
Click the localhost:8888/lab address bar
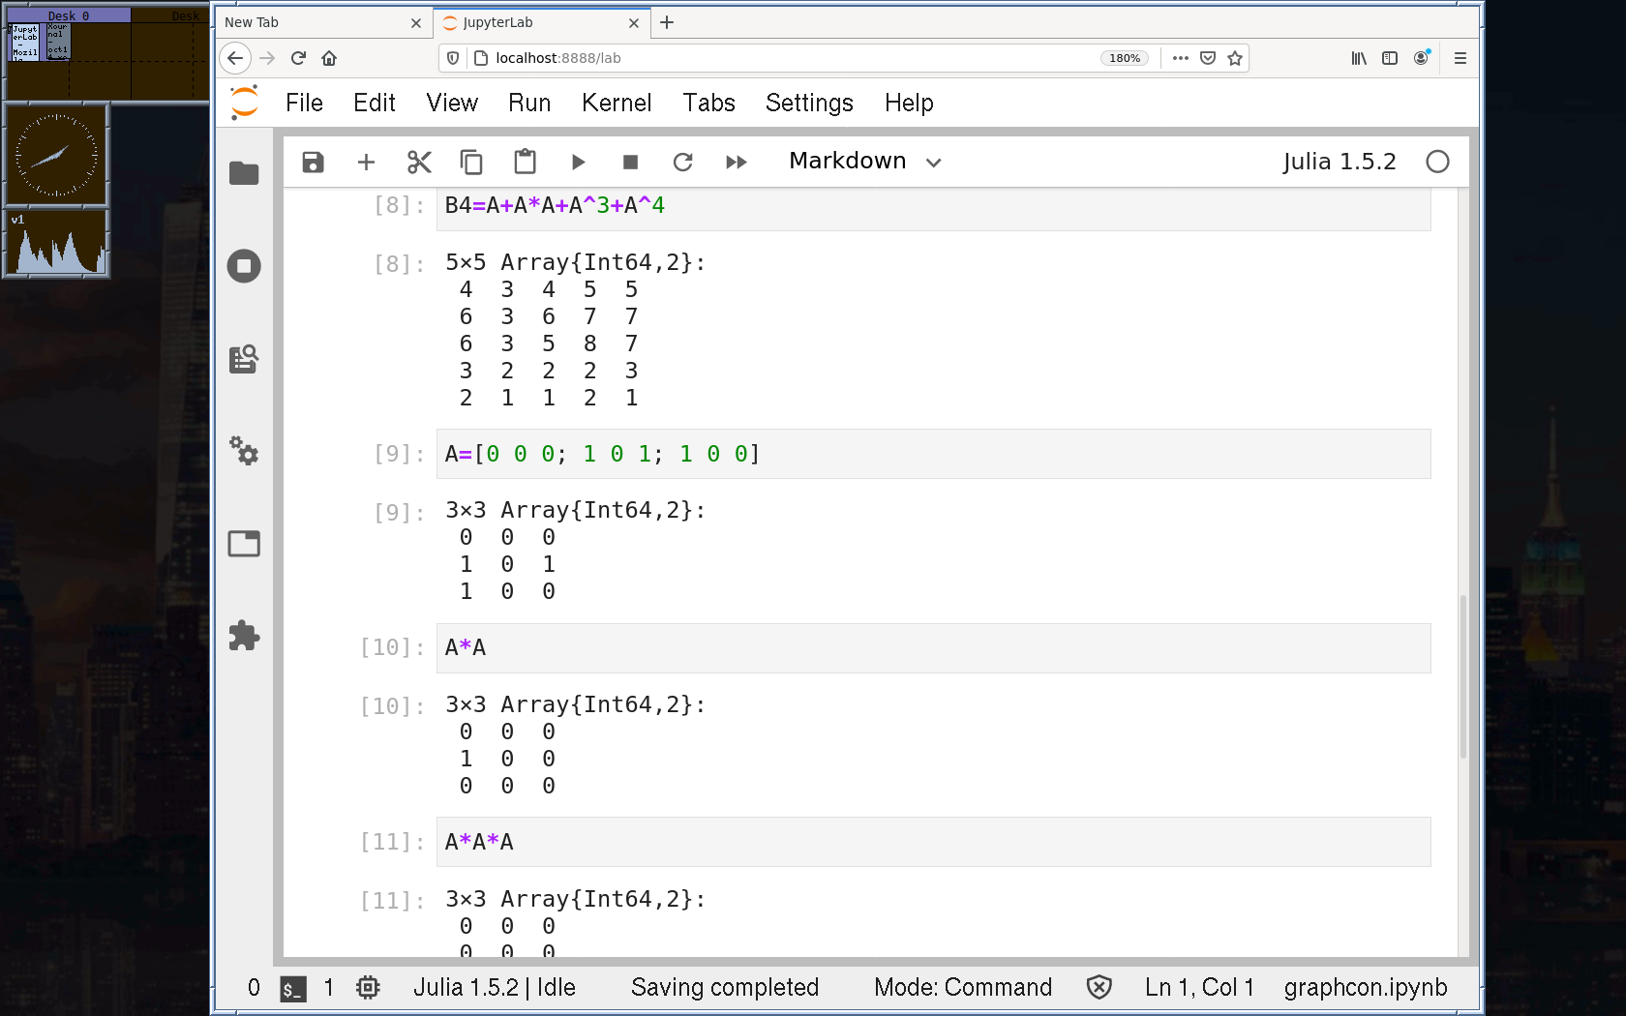point(774,58)
